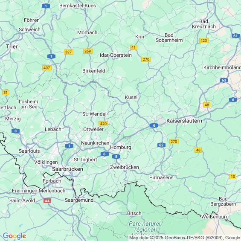
Task: Click the blue 62 autobahn shield
Action: 161,145
